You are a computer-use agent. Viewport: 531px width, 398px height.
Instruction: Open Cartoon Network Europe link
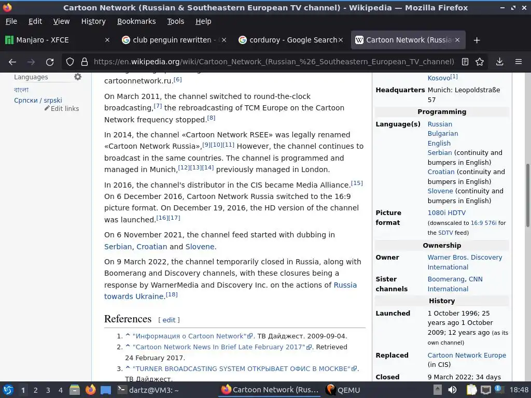[467, 356]
